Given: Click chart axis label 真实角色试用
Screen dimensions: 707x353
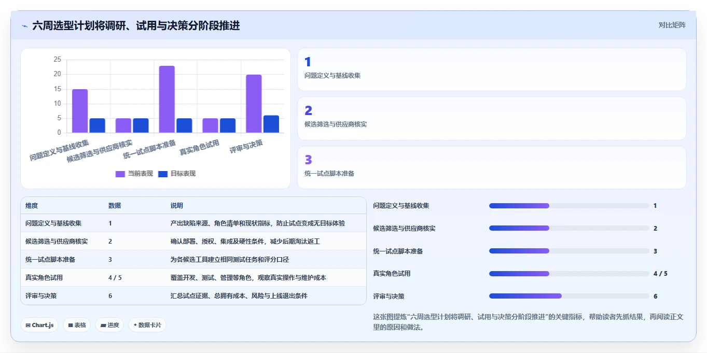Looking at the screenshot, I should point(199,147).
